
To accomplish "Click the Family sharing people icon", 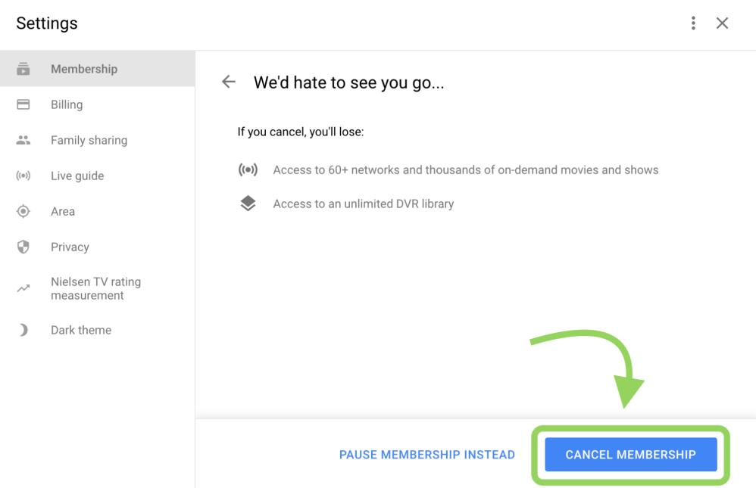I will click(23, 140).
